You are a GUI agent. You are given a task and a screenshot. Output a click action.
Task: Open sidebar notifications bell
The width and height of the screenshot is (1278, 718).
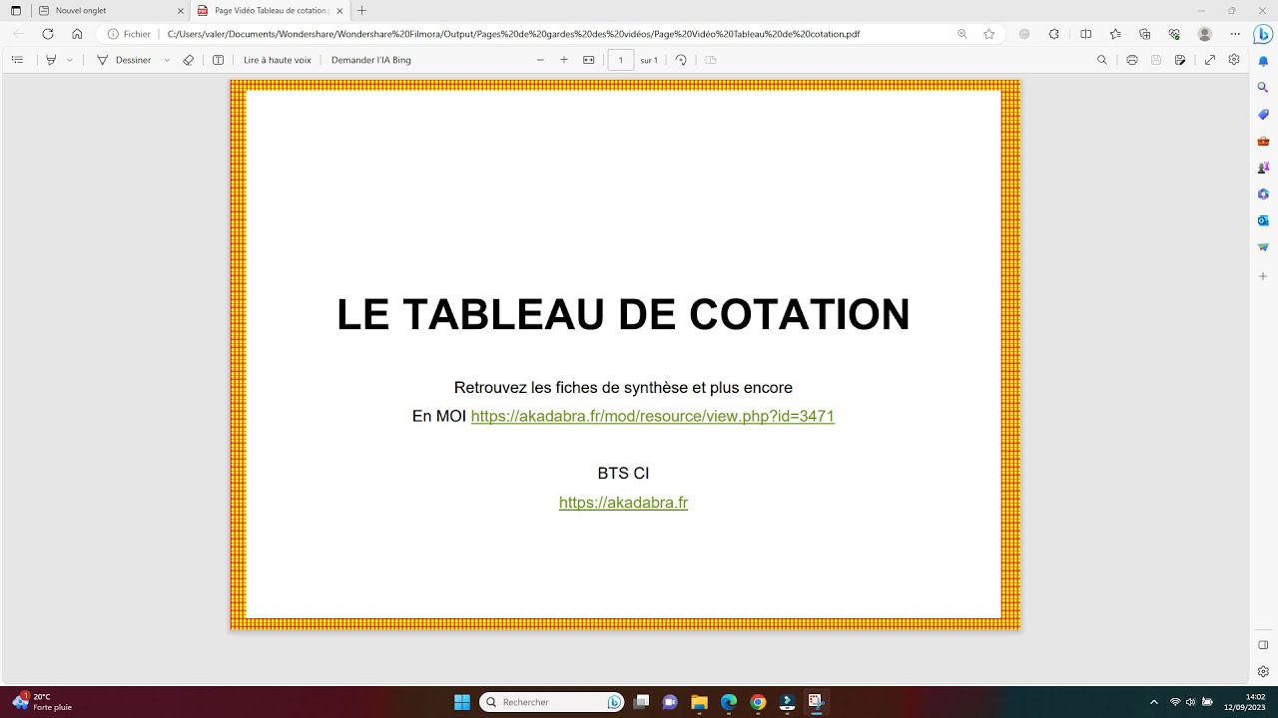[1263, 61]
